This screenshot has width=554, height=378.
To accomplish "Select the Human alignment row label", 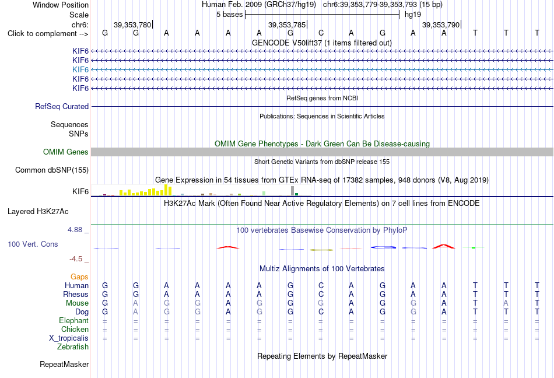I will (76, 285).
